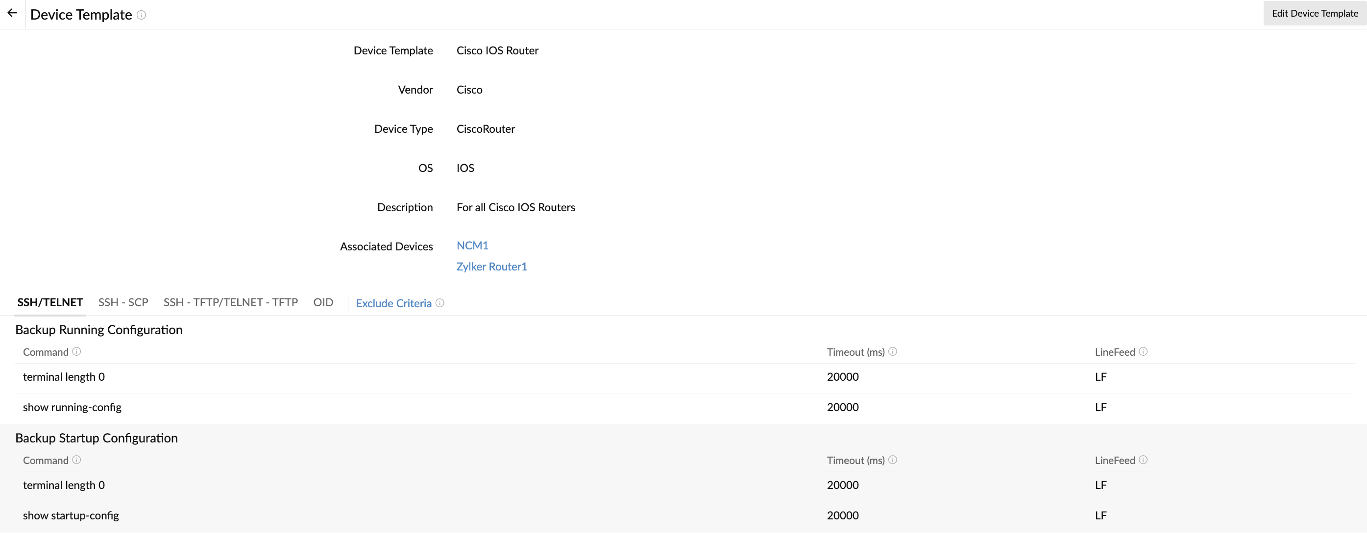
Task: Switch to the OID tab
Action: (x=323, y=302)
